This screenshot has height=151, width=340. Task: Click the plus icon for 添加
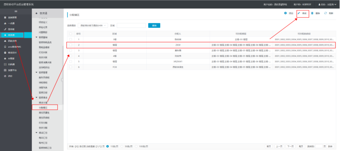coord(286,13)
